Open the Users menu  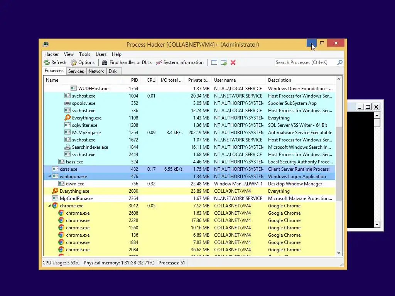click(101, 54)
